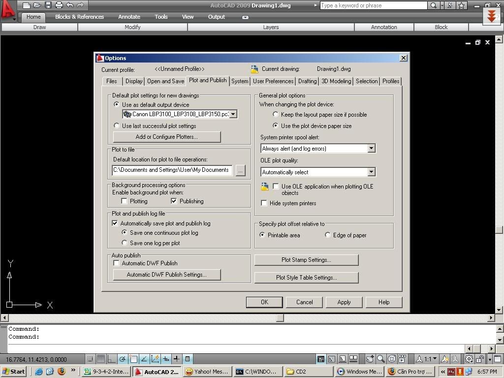Open the AutoCAD application menu logo
Image resolution: width=504 pixels, height=378 pixels.
coord(8,10)
